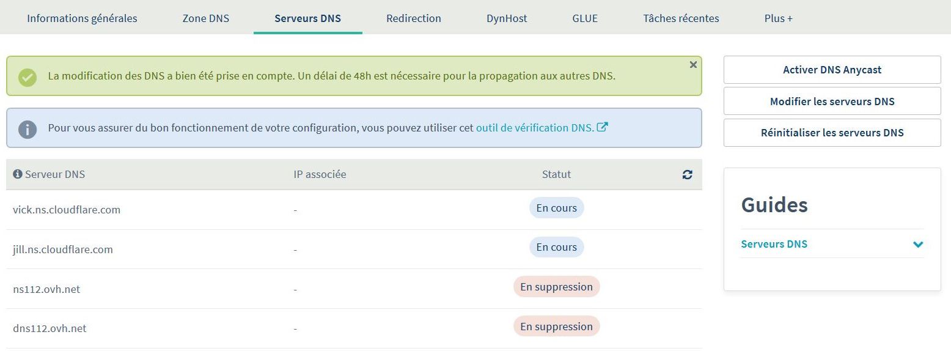Click Réinitialiser les serveurs DNS button
951x351 pixels.
click(x=832, y=133)
